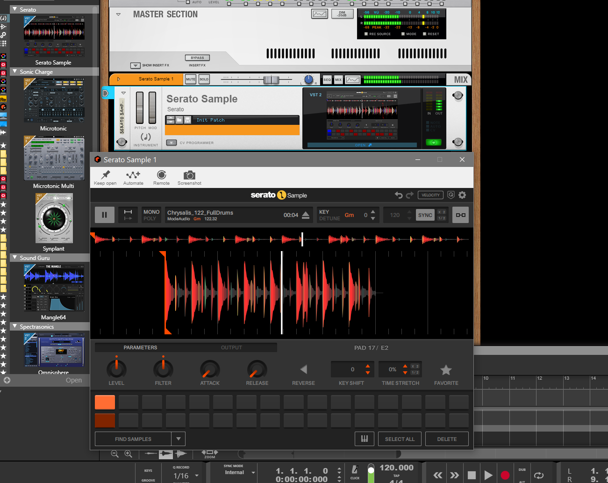Stop the main transport
Image resolution: width=608 pixels, height=483 pixels.
pos(472,475)
